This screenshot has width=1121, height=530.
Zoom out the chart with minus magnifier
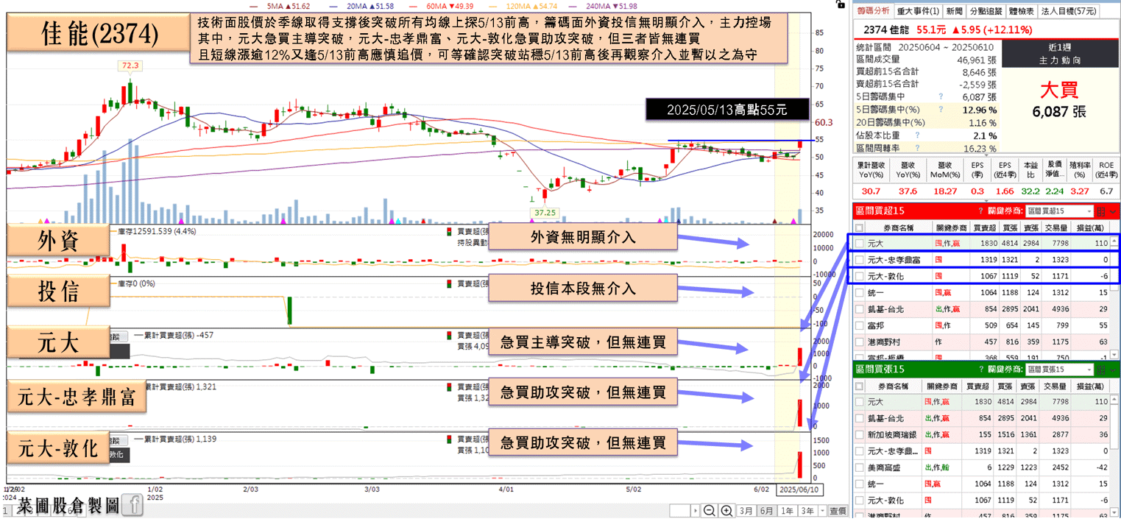pos(709,511)
